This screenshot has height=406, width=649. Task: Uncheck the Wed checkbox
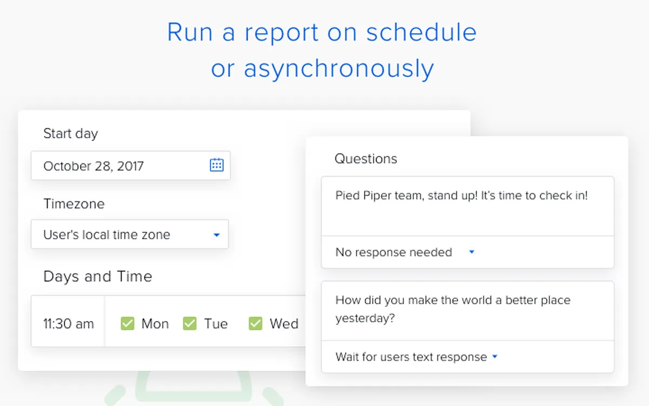pyautogui.click(x=255, y=324)
